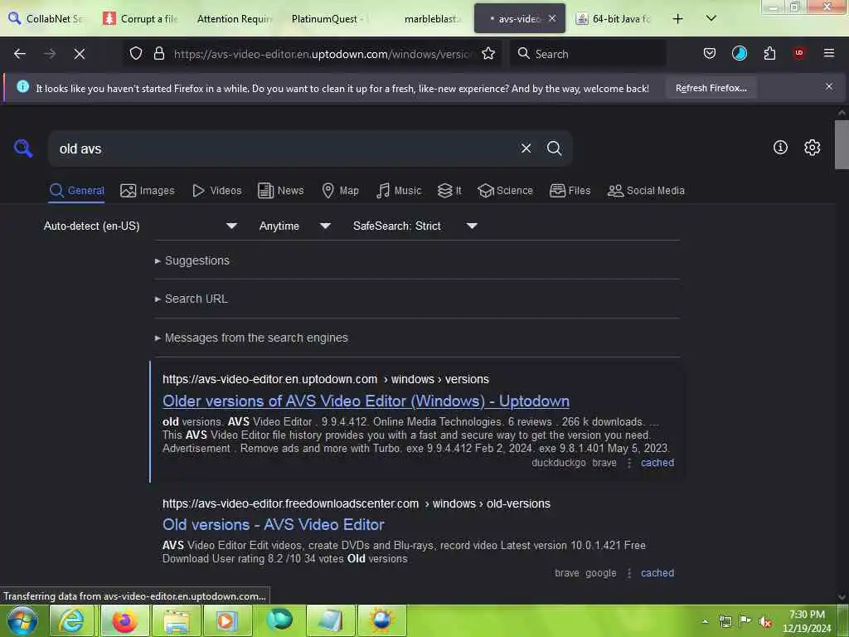
Task: Switch to Science search category
Action: [505, 191]
